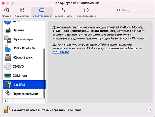Image resolution: width=155 pixels, height=117 pixels.
Task: Click the hard disk icon
Action: tap(8, 57)
